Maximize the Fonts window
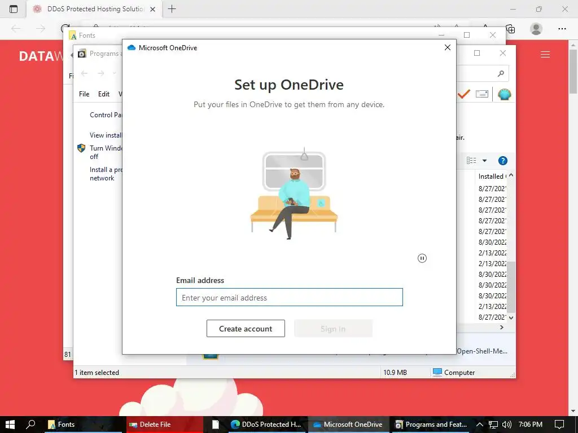This screenshot has width=578, height=433. point(467,35)
